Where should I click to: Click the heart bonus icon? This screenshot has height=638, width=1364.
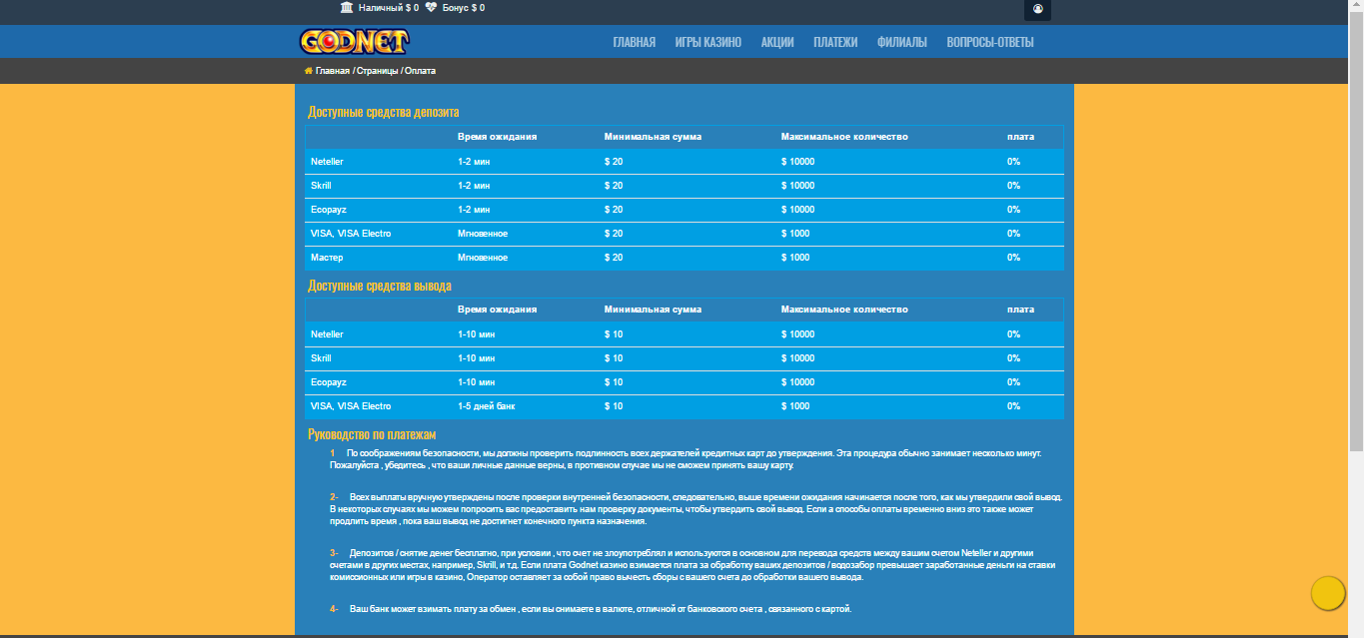pyautogui.click(x=431, y=8)
